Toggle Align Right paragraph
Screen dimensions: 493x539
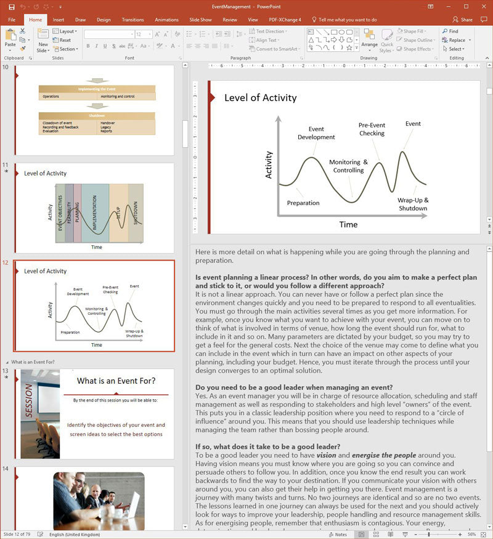click(206, 46)
